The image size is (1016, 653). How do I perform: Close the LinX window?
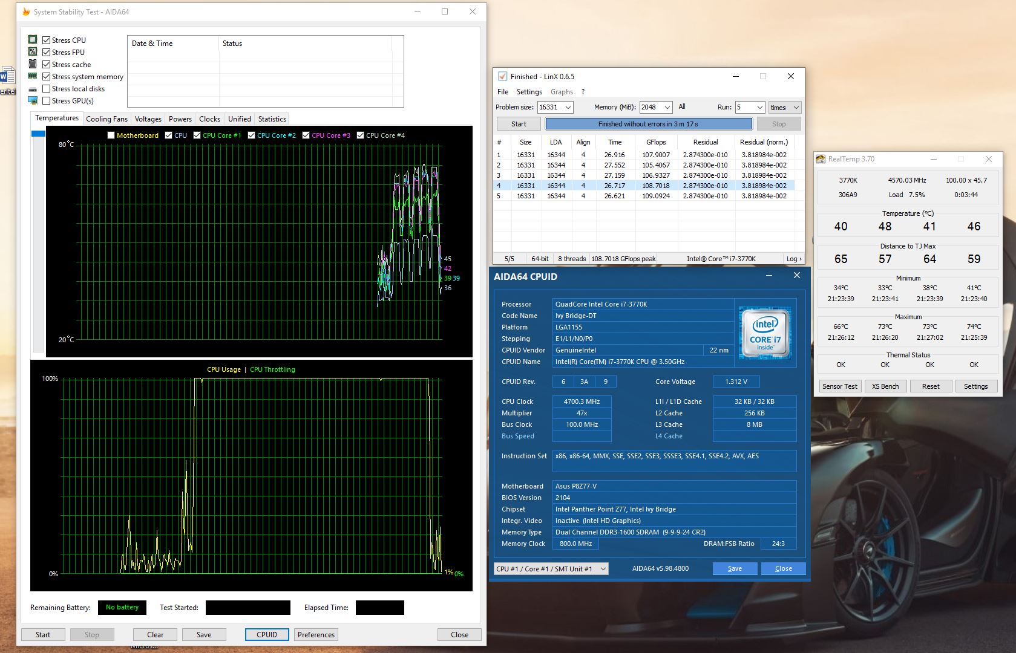click(x=790, y=76)
